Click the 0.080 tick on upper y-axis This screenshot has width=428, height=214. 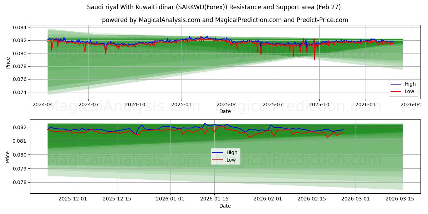tap(20, 53)
